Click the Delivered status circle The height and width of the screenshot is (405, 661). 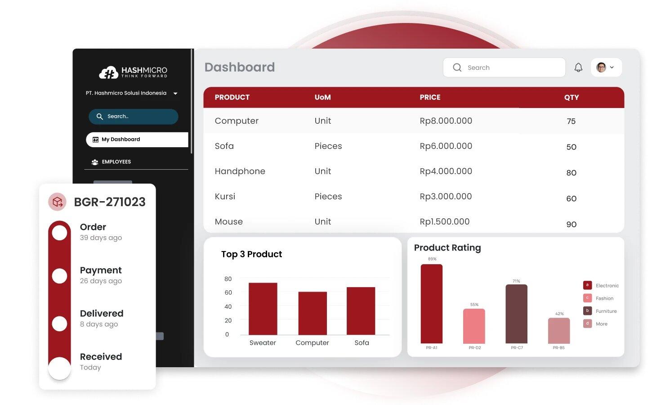click(59, 323)
